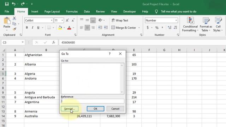The height and width of the screenshot is (127, 226).
Task: Activate the Format Painter brush
Action: (x=14, y=29)
